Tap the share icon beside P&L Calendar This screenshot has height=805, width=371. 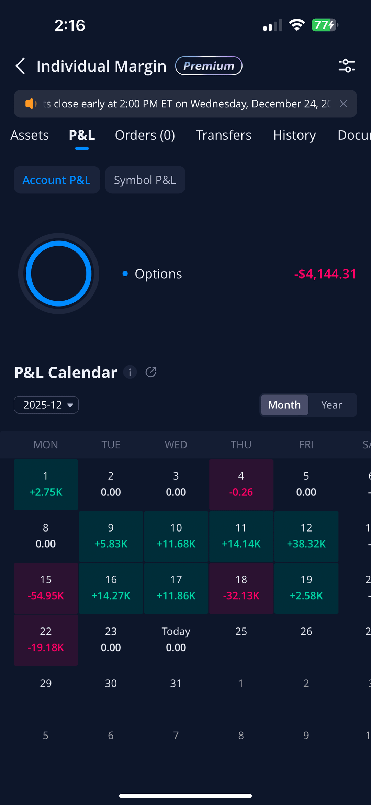(x=151, y=372)
